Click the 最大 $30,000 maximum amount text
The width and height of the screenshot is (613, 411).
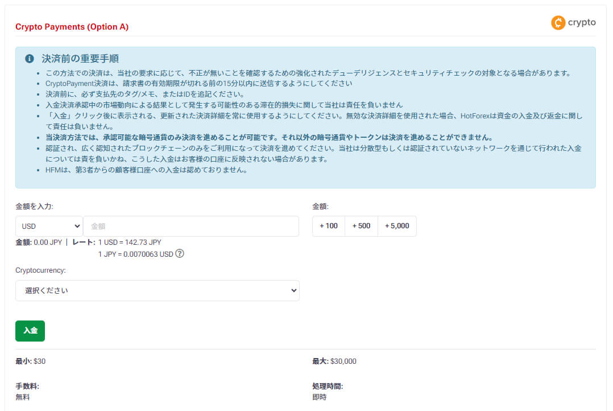click(x=334, y=361)
